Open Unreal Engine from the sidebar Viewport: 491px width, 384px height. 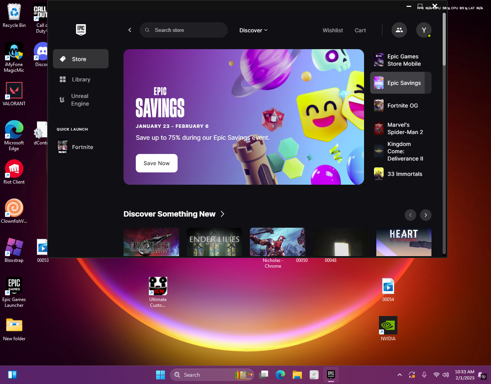tap(81, 100)
